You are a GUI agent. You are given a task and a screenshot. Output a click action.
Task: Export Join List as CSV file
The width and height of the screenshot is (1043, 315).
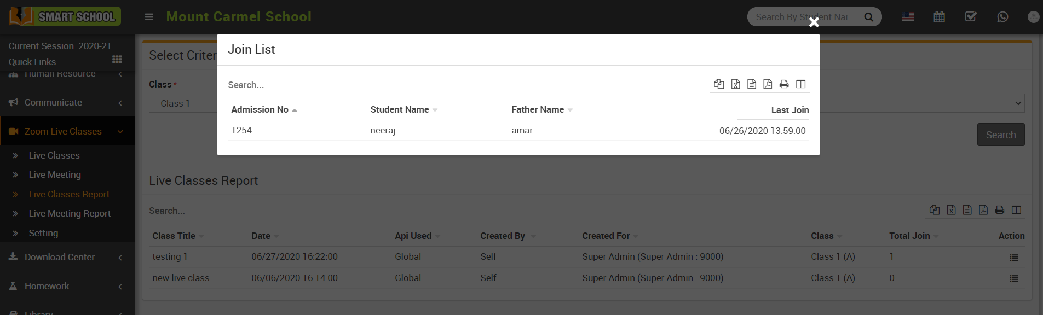click(752, 84)
